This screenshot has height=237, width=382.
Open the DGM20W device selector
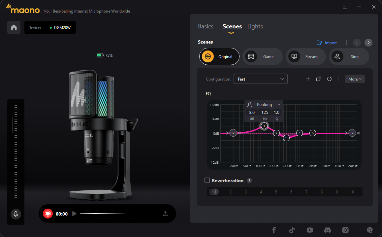(50, 27)
